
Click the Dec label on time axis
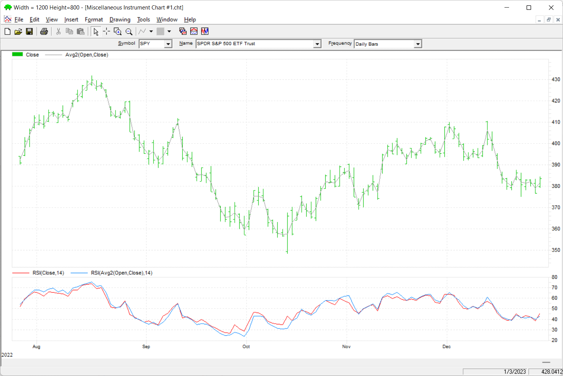[x=447, y=346]
